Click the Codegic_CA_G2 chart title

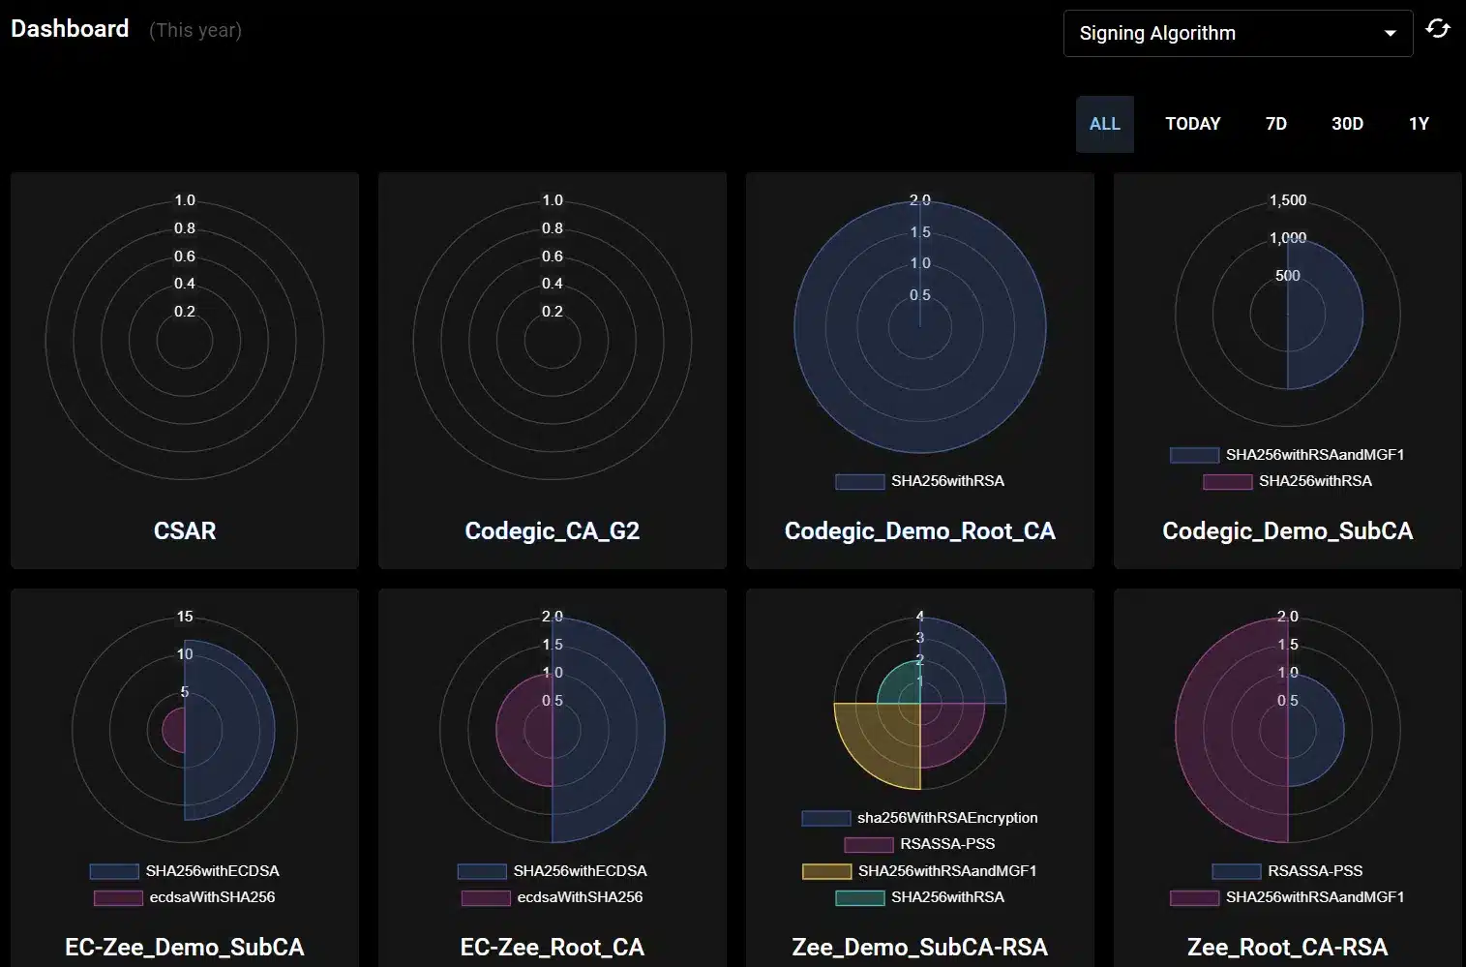tap(552, 530)
